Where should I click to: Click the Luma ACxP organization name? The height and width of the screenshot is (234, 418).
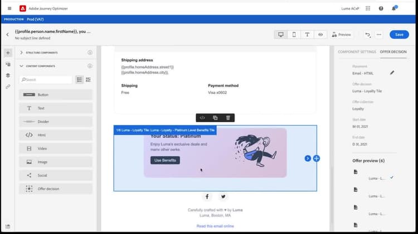[350, 8]
